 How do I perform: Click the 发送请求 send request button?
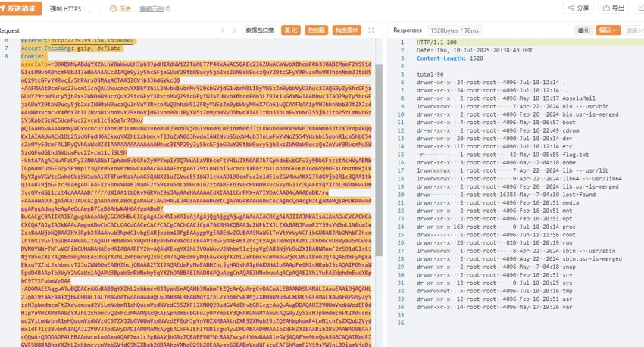click(20, 8)
